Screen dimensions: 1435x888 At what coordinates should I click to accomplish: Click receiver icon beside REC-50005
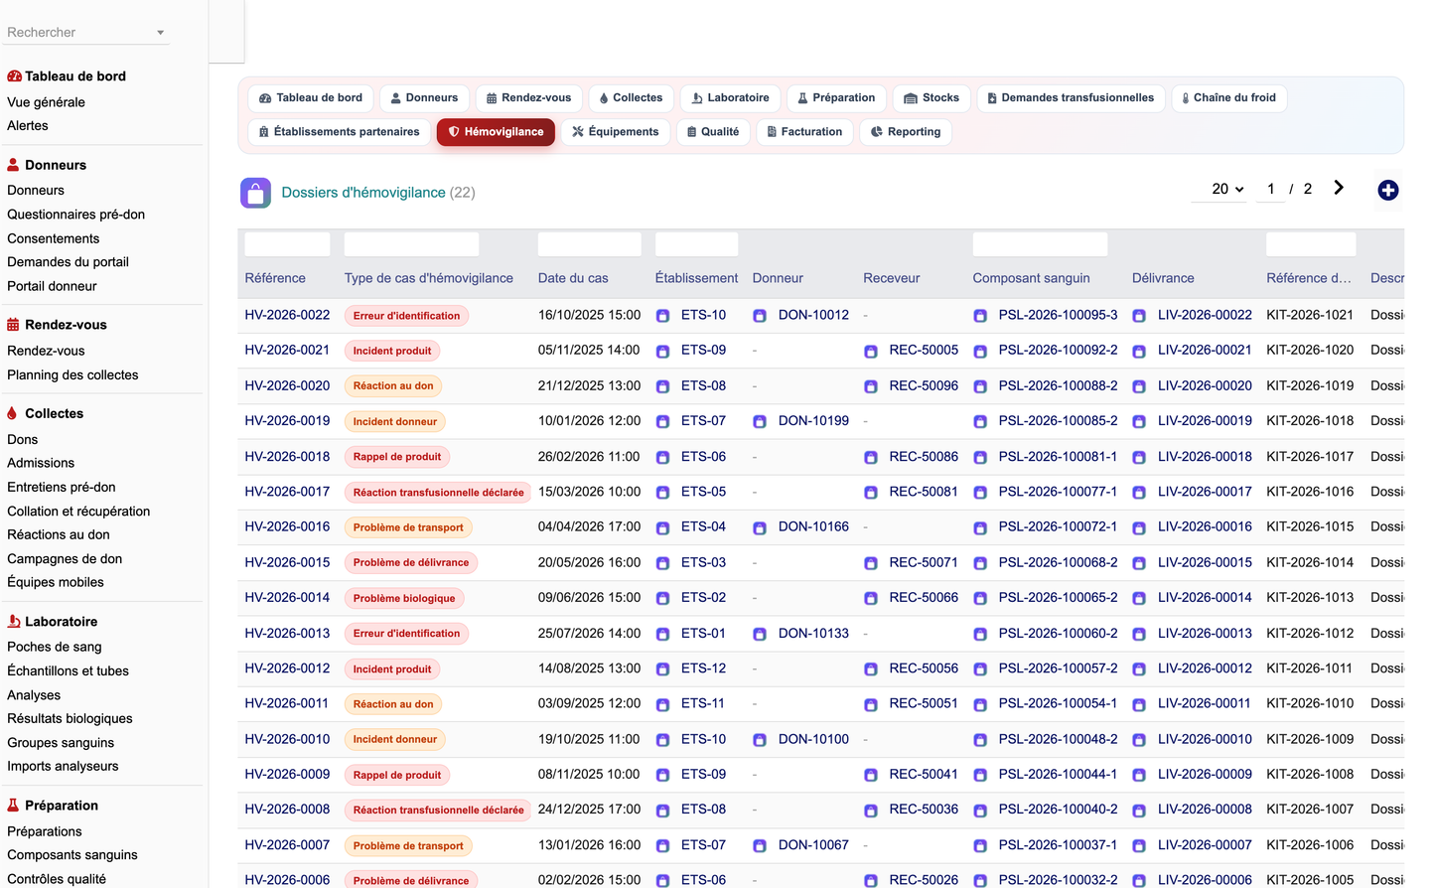871,351
